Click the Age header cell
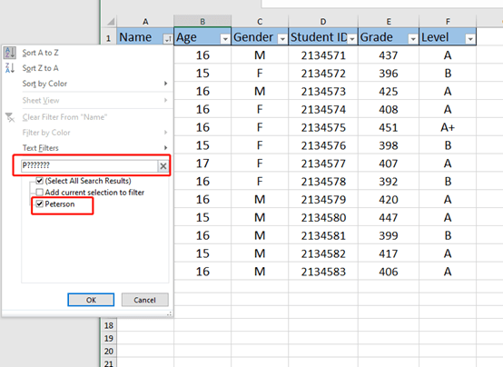 click(x=202, y=36)
